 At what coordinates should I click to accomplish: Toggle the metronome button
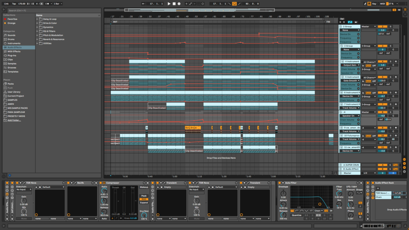[x=47, y=4]
